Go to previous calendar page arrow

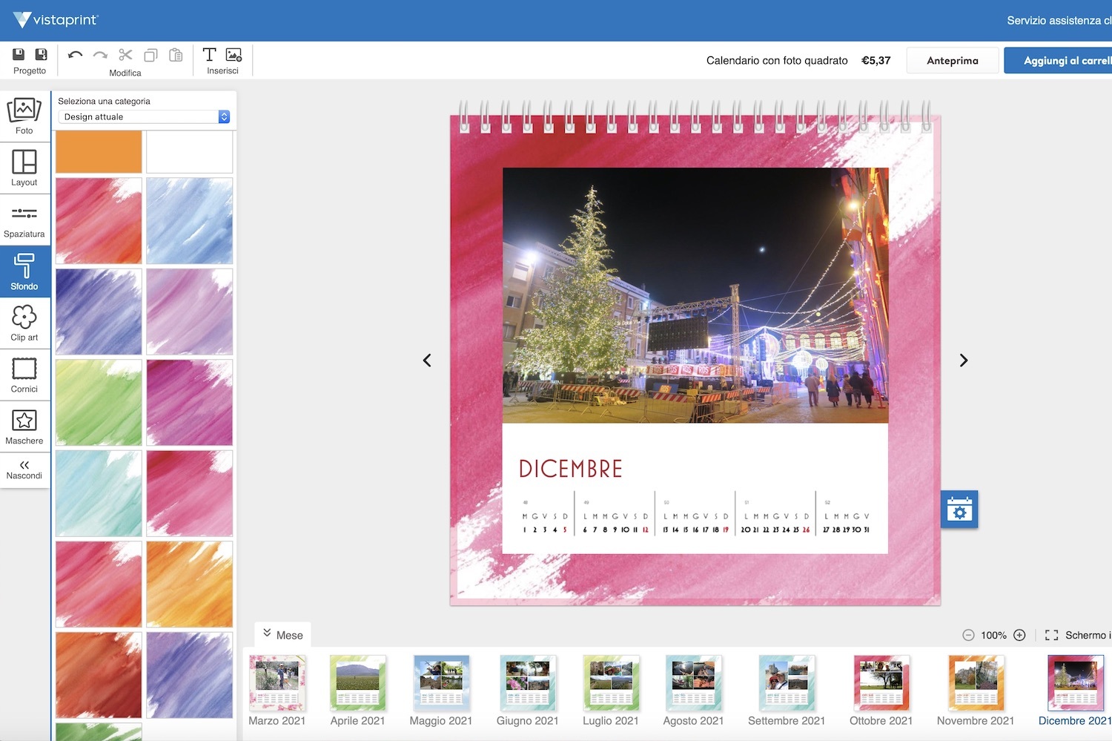click(427, 360)
